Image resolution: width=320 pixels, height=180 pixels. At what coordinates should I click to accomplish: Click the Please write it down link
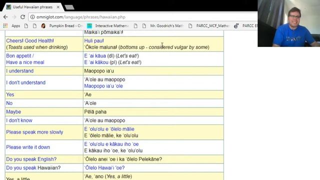pos(28,147)
